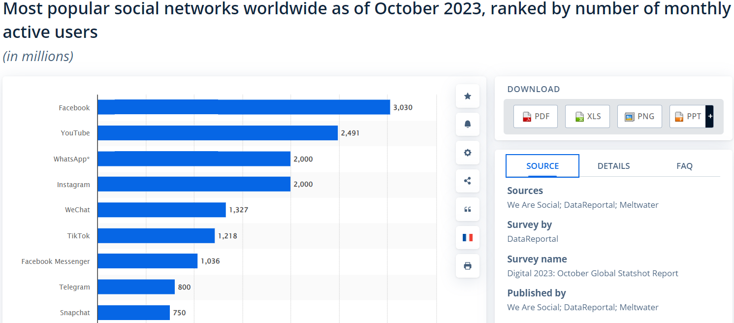Viewport: 734px width, 323px height.
Task: Click the French flag language icon
Action: (468, 237)
